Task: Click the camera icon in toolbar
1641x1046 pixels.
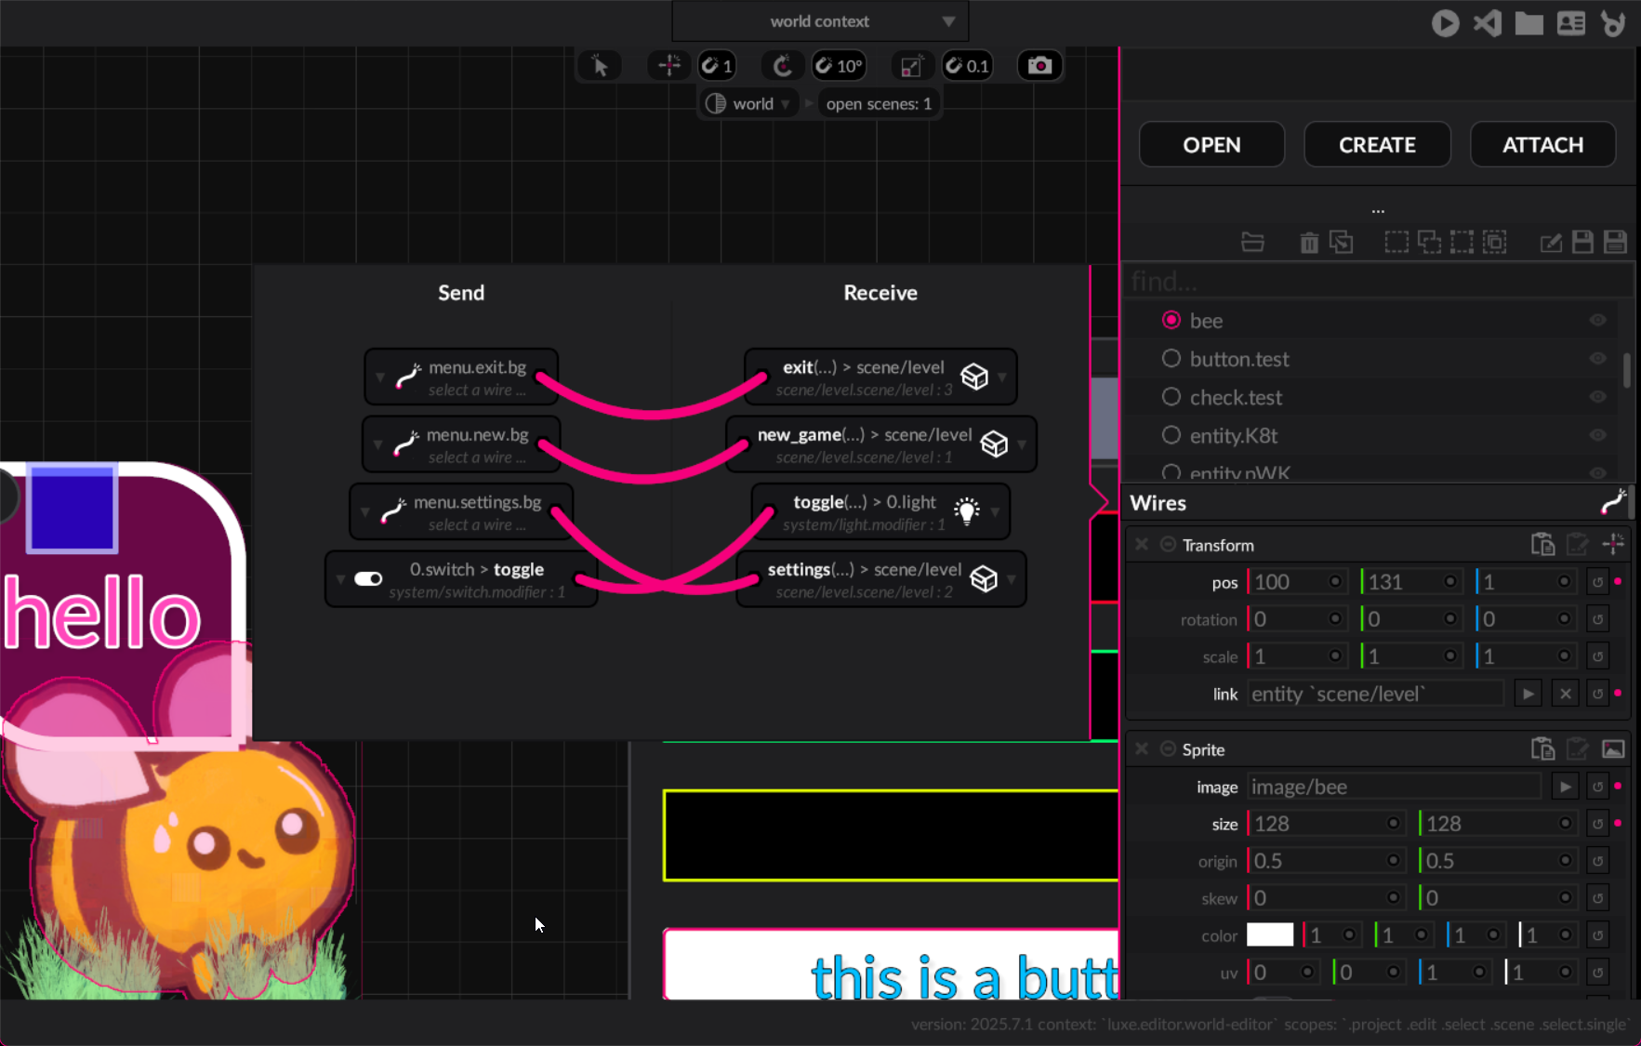Action: point(1039,66)
